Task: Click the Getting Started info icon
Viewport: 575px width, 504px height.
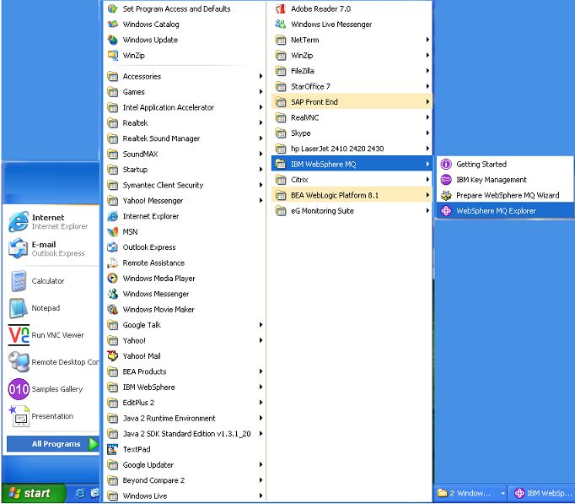Action: coord(446,164)
